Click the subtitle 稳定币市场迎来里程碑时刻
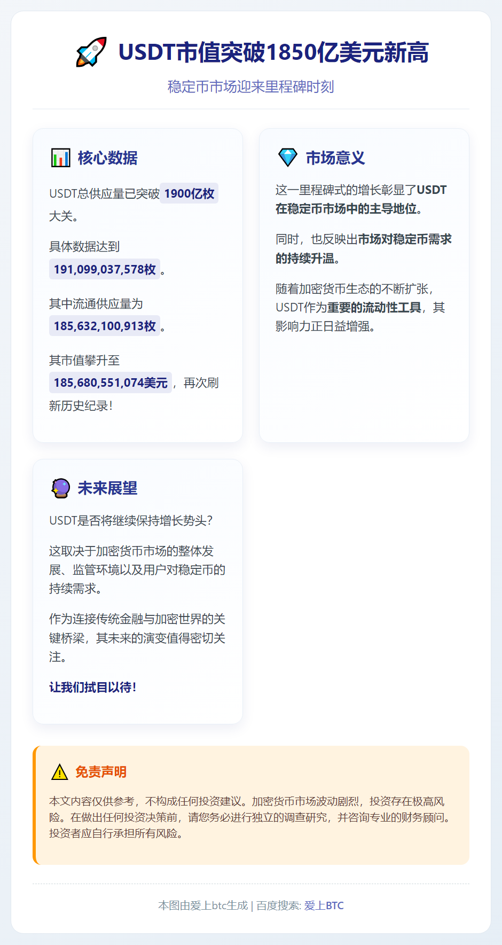 [251, 87]
